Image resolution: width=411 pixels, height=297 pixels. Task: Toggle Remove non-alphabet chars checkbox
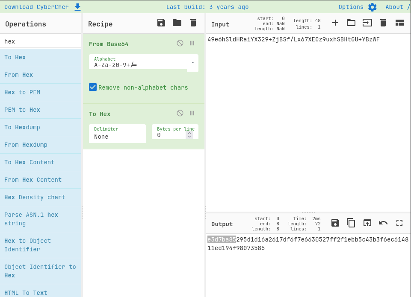point(93,87)
